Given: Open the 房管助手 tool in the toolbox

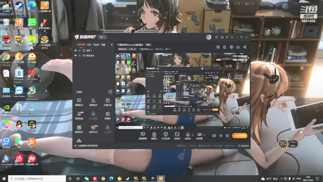Looking at the screenshot, I should point(93,102).
